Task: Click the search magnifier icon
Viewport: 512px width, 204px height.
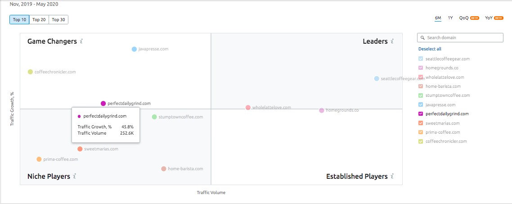Action: (x=422, y=38)
